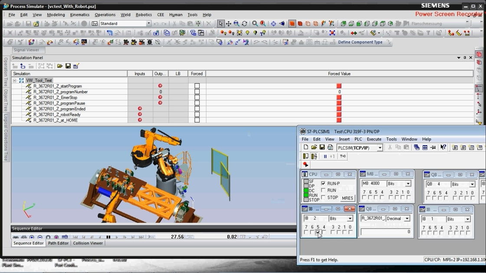Toggle bit 5 checkbox in IB 2 window
486x273 pixels.
pos(318,232)
